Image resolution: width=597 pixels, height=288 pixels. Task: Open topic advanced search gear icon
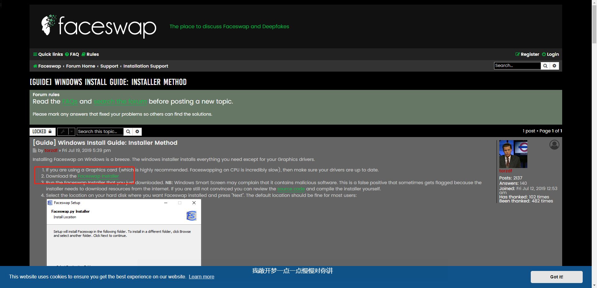[x=137, y=132]
